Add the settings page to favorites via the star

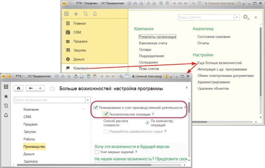tap(52, 88)
